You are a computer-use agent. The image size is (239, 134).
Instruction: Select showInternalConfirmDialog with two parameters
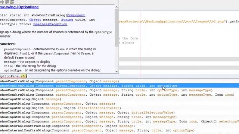(x=119, y=126)
